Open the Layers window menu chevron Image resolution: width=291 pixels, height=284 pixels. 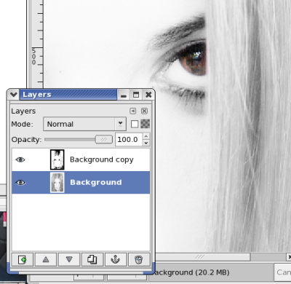tap(13, 95)
